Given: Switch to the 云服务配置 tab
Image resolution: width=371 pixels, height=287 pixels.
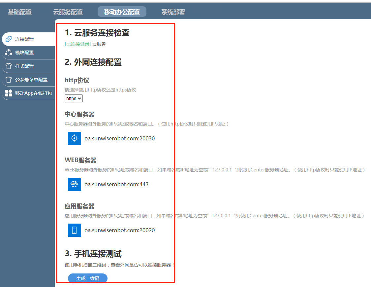Looking at the screenshot, I should (x=68, y=12).
